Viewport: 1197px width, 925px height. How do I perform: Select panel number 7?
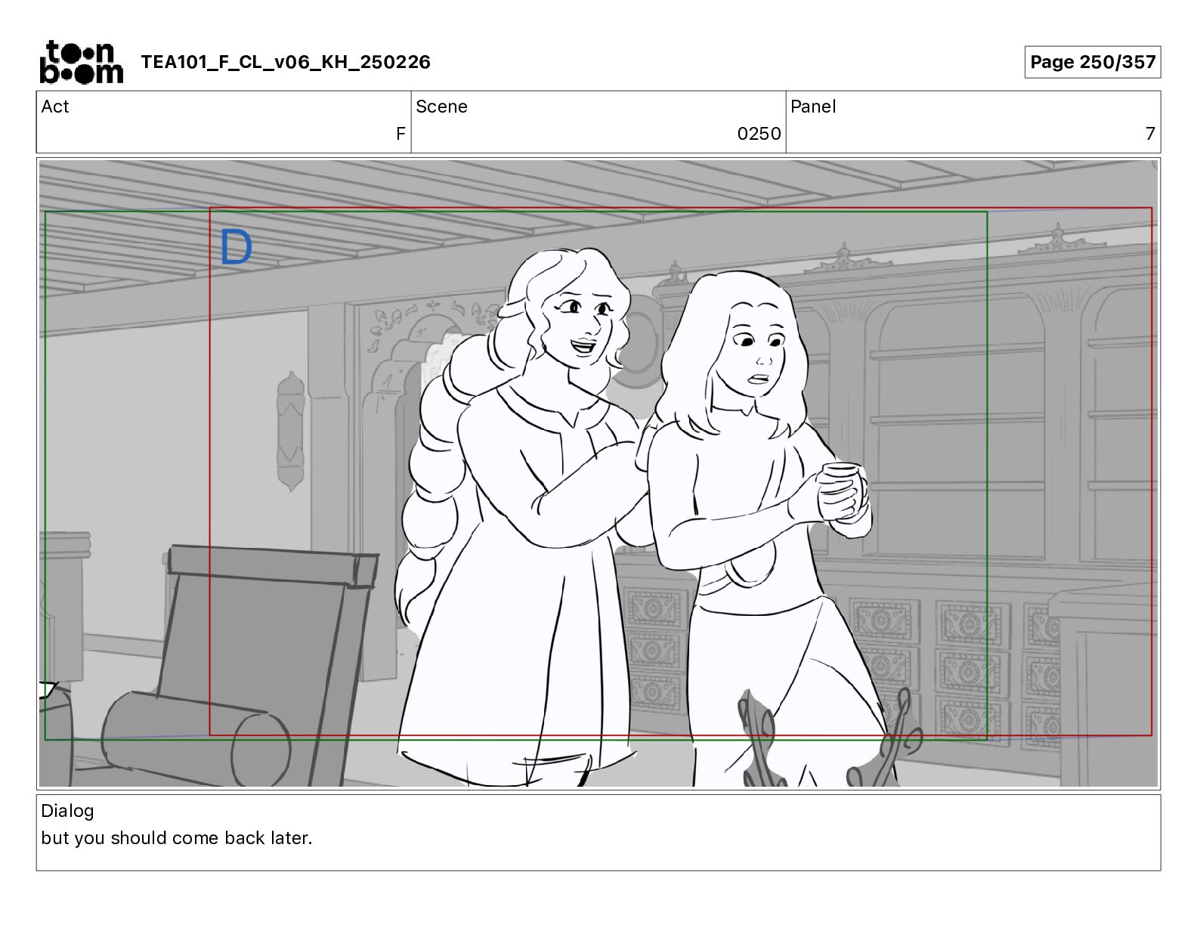point(1150,134)
